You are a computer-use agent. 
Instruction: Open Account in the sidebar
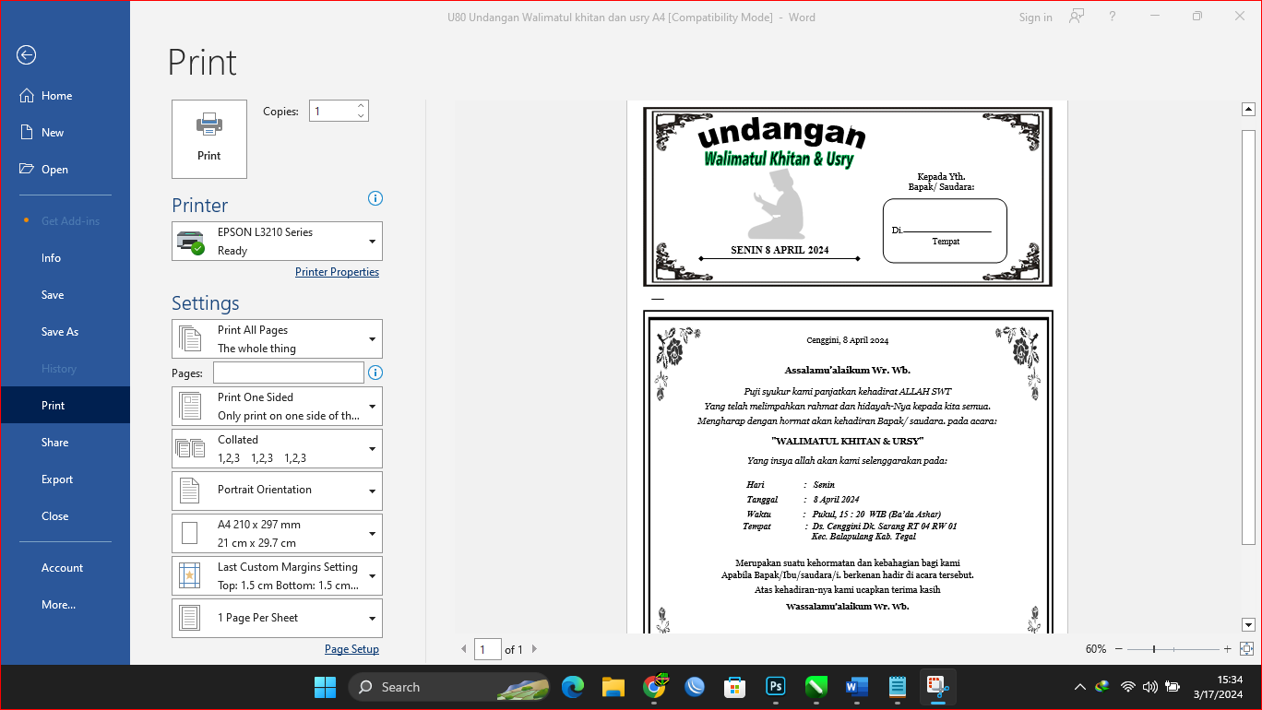65,568
